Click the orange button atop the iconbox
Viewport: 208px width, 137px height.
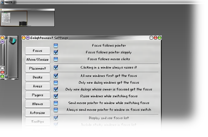pos(2,38)
